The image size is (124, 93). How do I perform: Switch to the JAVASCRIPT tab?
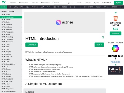point(18,7)
